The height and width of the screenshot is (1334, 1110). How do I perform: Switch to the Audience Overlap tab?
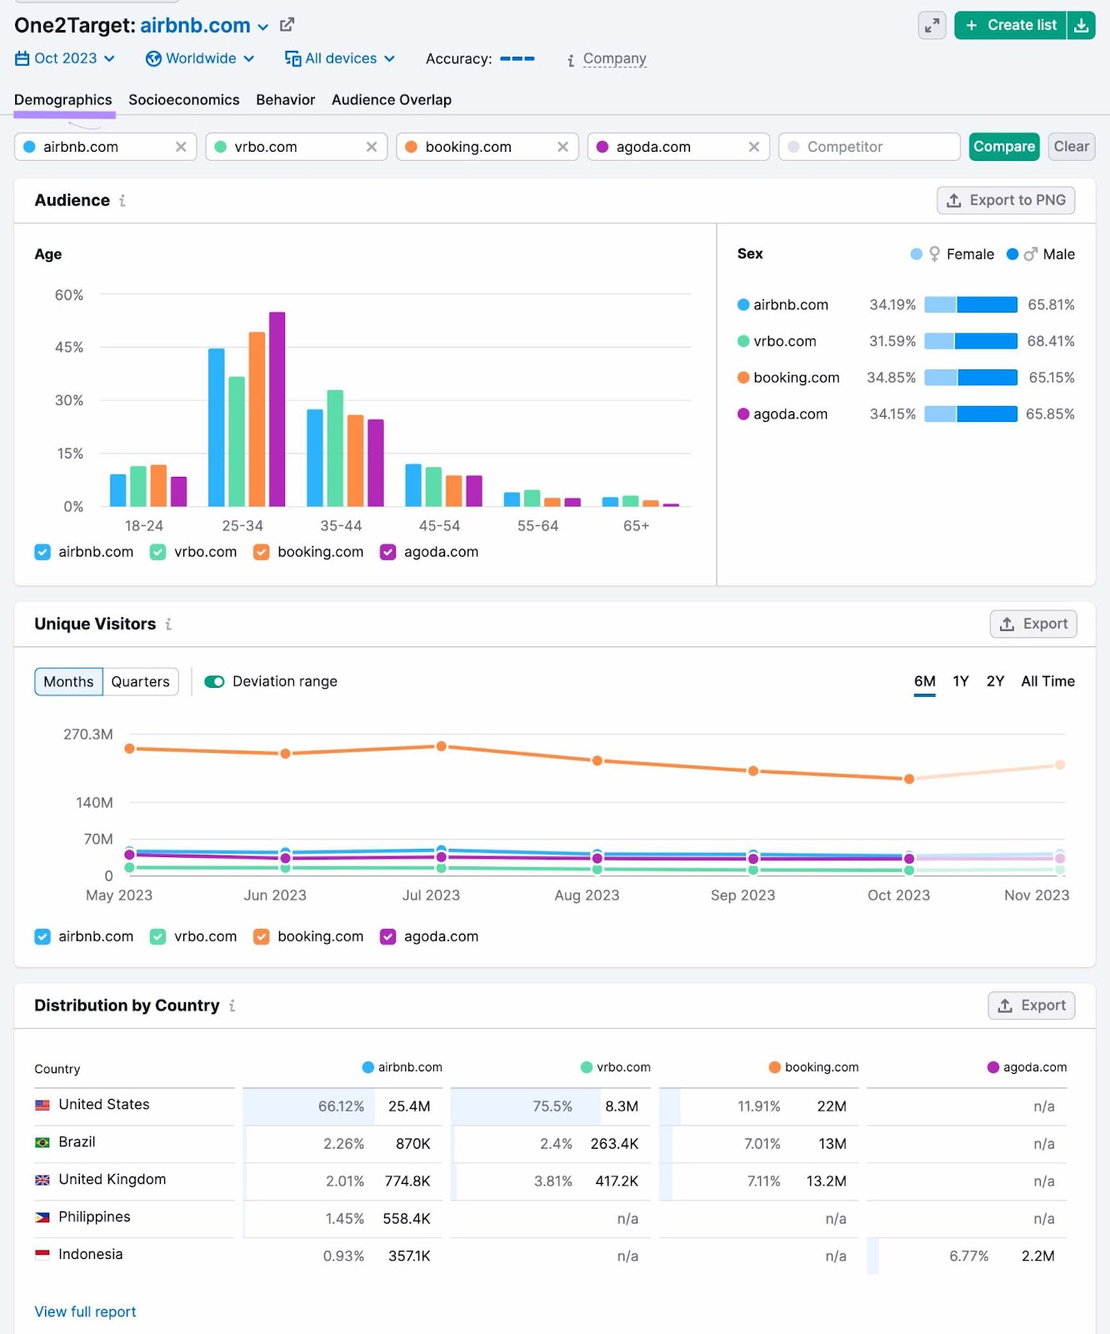392,100
